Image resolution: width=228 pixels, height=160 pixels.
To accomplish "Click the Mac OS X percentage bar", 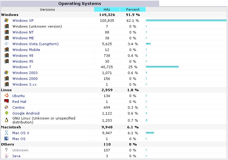I will (150, 133).
